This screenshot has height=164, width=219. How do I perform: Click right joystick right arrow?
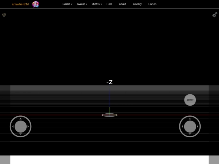coord(198,126)
